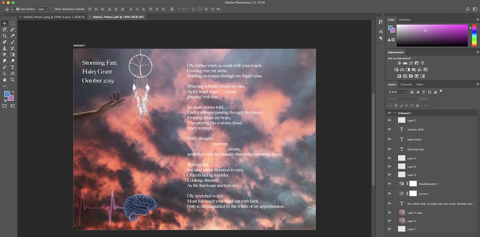Open the search magnifier at top right
480x237 pixels.
468,9
